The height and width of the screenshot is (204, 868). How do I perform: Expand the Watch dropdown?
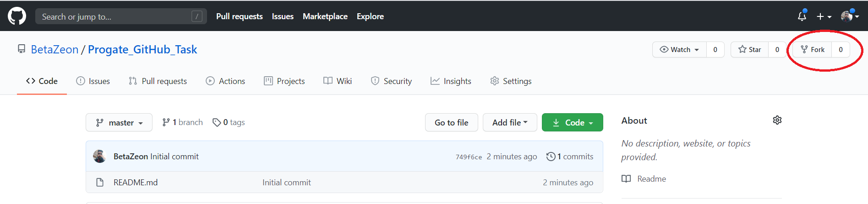tap(680, 50)
